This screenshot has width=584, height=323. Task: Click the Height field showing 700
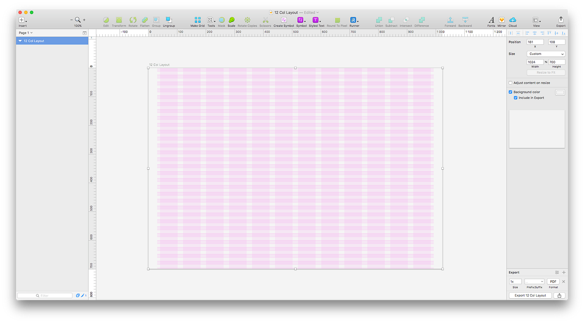[x=556, y=62]
